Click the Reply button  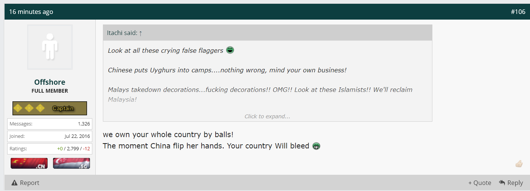tap(511, 183)
